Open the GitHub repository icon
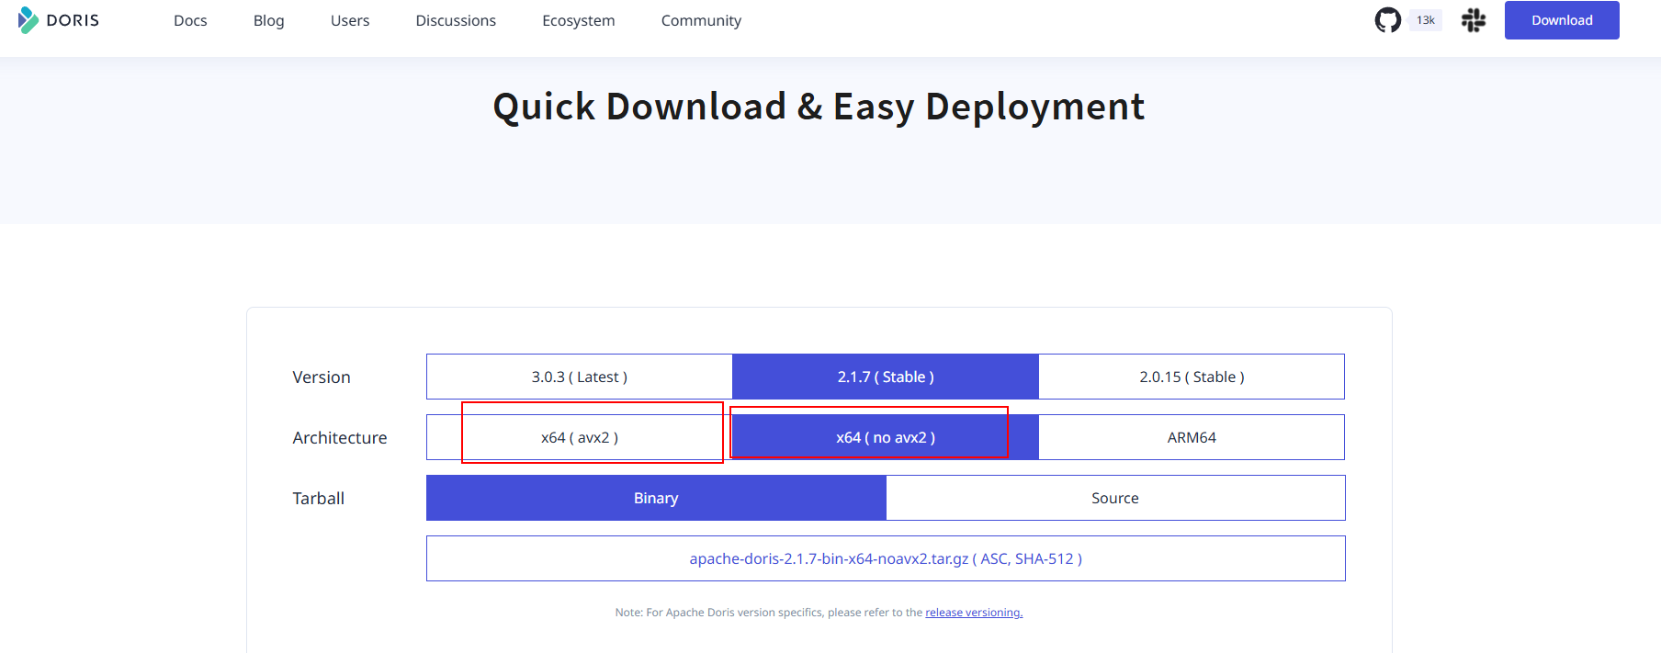The image size is (1661, 653). (1387, 20)
